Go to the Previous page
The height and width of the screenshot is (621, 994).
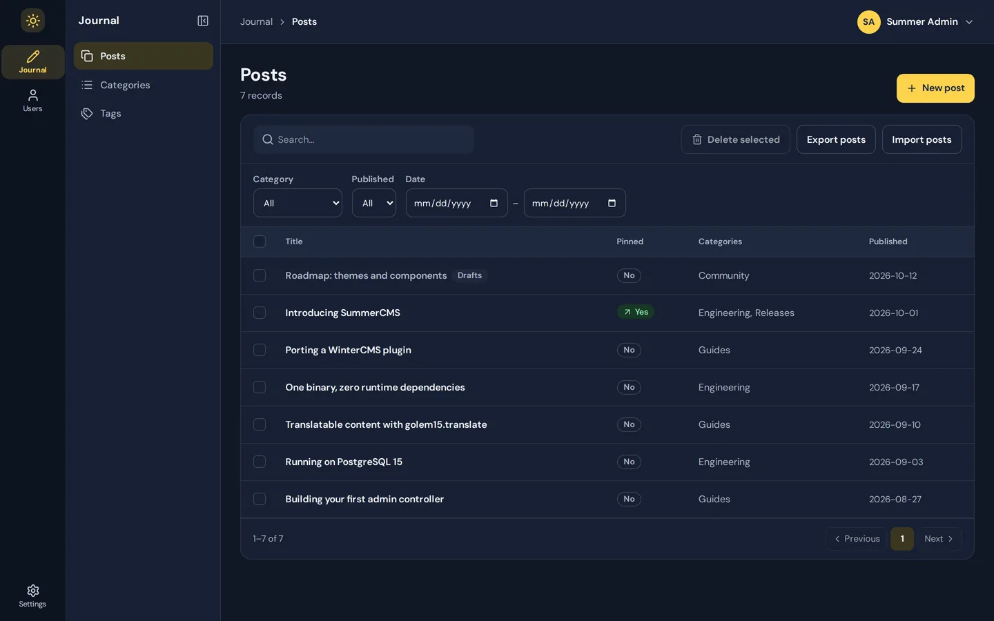tap(857, 539)
